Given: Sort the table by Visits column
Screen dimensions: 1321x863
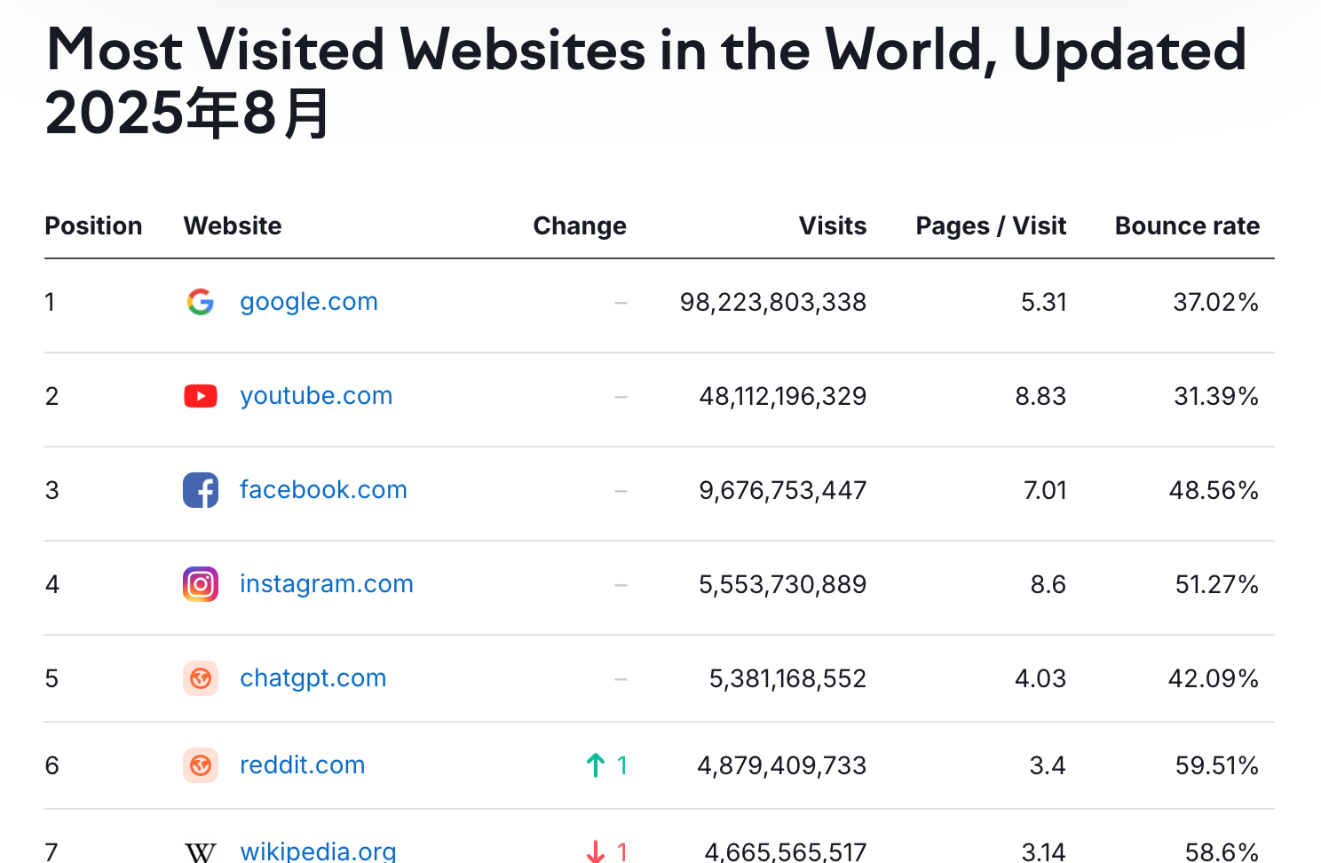Looking at the screenshot, I should pos(833,226).
